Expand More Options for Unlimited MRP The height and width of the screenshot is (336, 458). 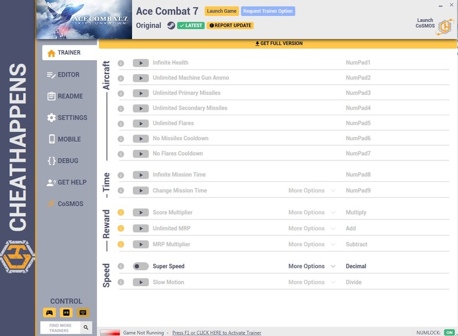312,228
